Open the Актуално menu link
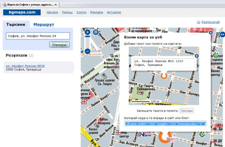 coord(114,12)
